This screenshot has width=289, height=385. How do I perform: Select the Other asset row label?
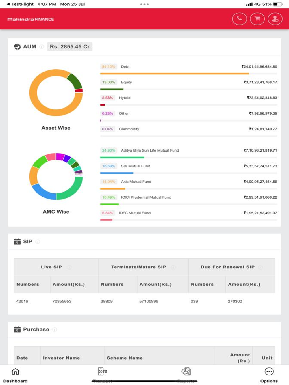tap(124, 113)
